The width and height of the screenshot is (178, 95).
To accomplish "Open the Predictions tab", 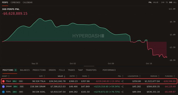I will pos(39,70).
